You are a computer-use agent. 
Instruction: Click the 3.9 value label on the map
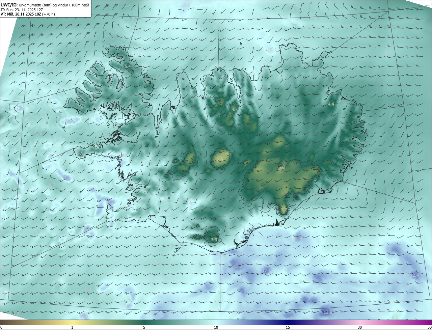click(x=214, y=240)
